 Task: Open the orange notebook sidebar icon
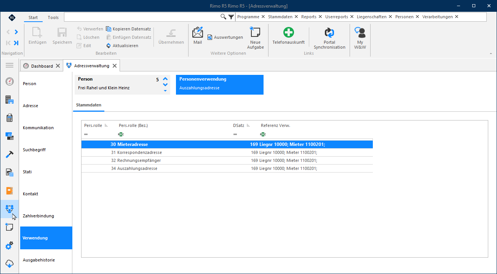[10, 191]
